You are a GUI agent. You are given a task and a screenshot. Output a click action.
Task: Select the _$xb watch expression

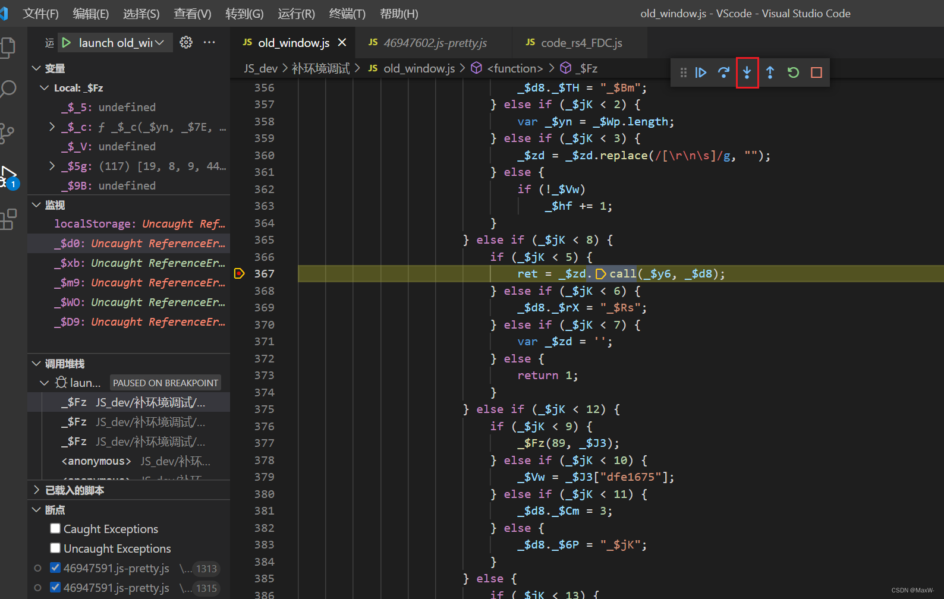pos(128,263)
